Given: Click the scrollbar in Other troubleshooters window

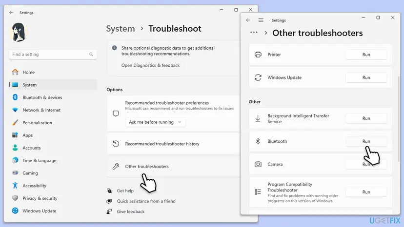Looking at the screenshot, I should tap(399, 119).
